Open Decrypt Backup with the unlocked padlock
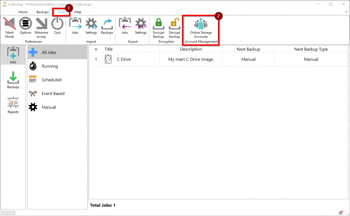Screen dimensions: 350x216 coord(174,27)
